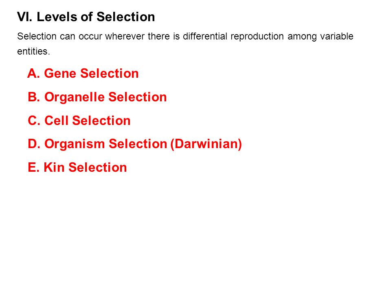This screenshot has height=293, width=391.
Task: Select the 'C. Cell Selection' line
Action: [x=79, y=120]
